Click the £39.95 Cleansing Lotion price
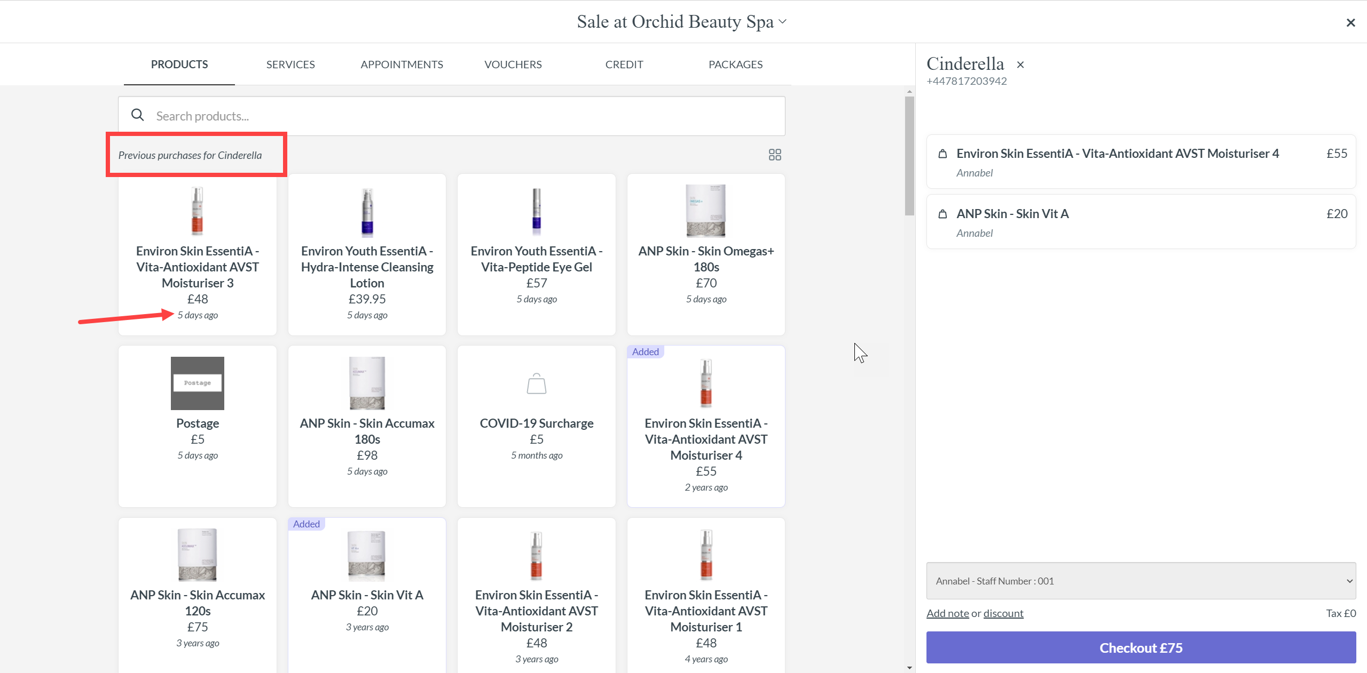 367,299
